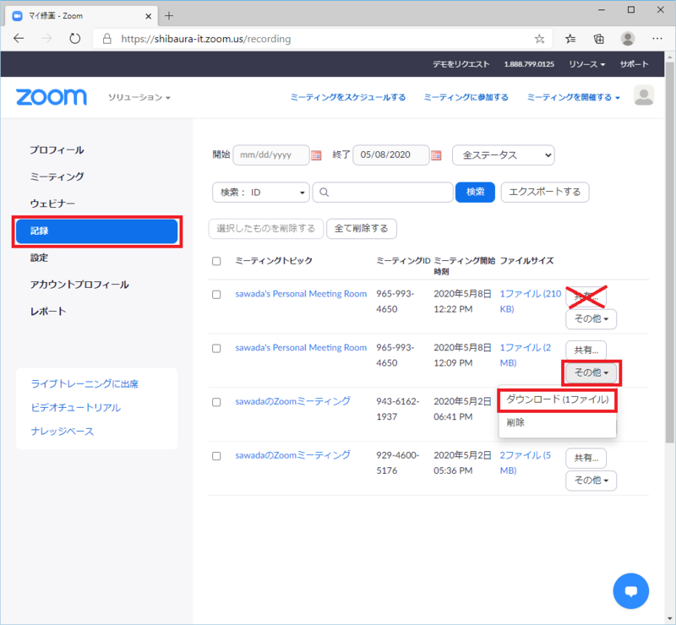Check the 12:22 PM Personal Meeting Room recording
This screenshot has width=676, height=625.
[x=216, y=295]
